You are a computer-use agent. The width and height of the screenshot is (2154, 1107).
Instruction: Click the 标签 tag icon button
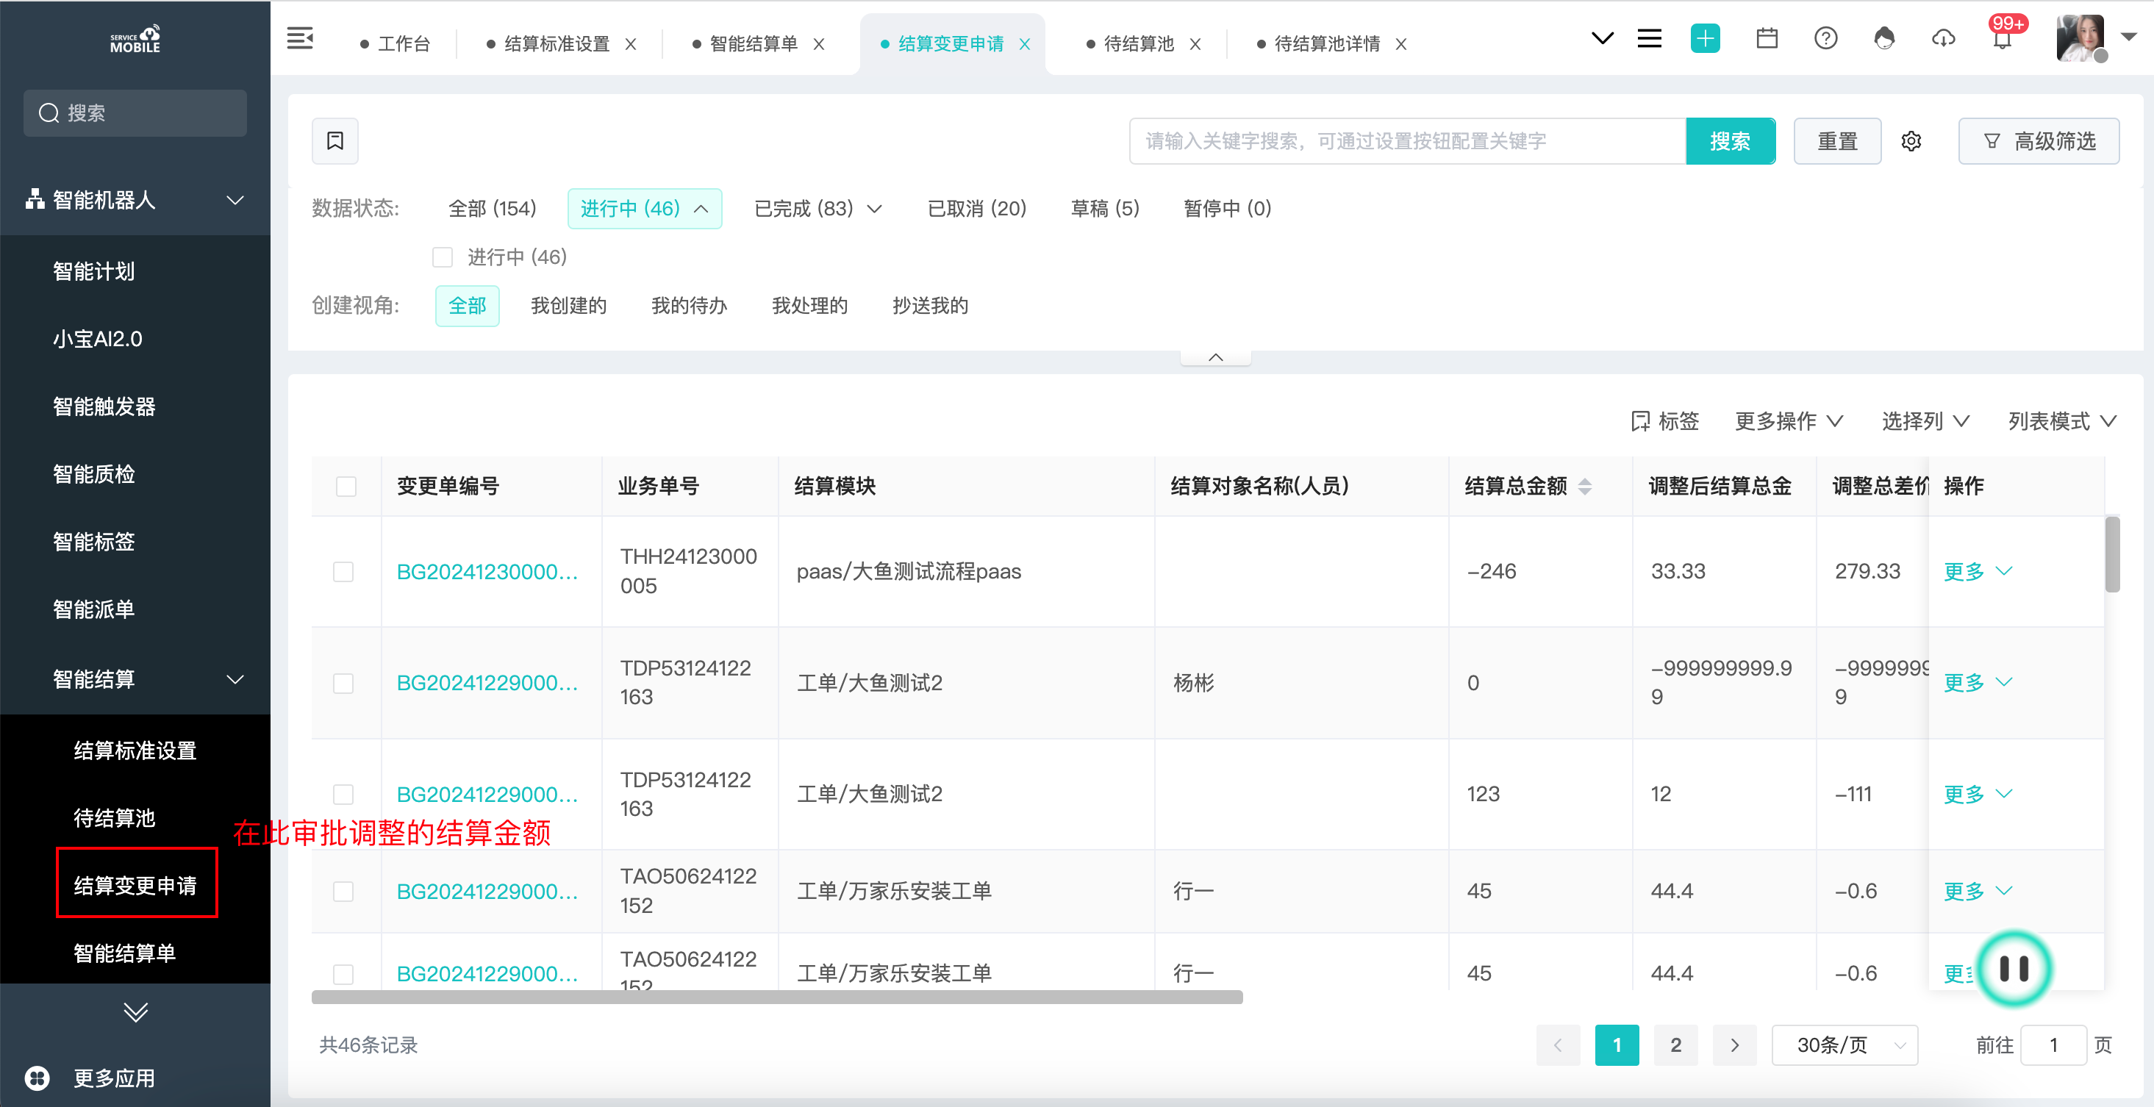click(1664, 420)
